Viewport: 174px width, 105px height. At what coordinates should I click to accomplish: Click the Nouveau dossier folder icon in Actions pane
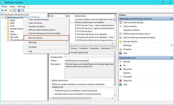pyautogui.click(x=121, y=42)
